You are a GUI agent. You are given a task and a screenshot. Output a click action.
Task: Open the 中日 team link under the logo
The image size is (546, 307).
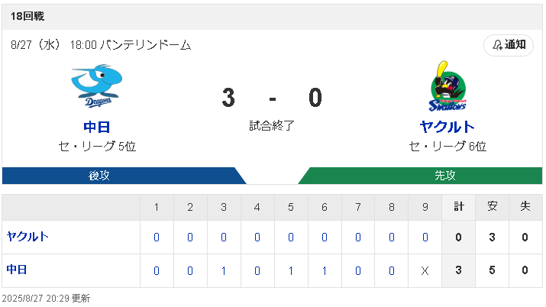click(97, 127)
